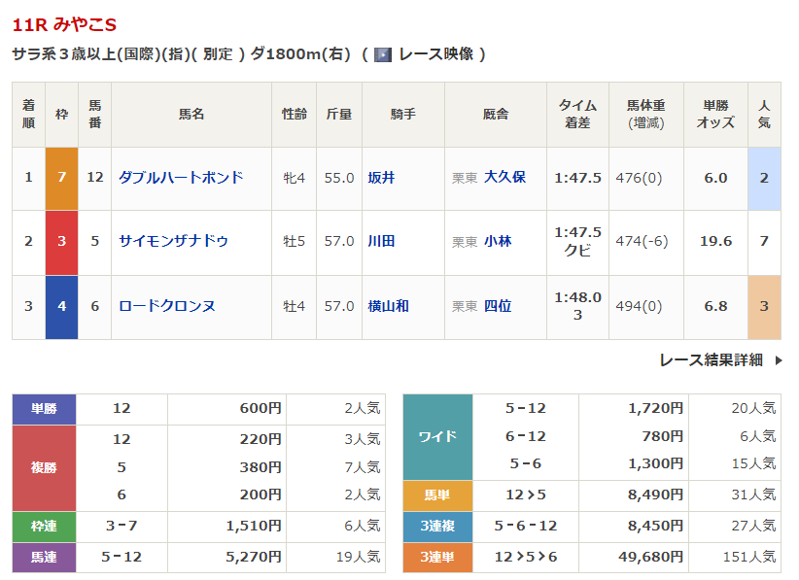Open horse page for サイモンザナドゥ

click(x=173, y=241)
